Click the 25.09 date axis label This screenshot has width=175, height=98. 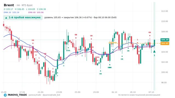point(77,92)
